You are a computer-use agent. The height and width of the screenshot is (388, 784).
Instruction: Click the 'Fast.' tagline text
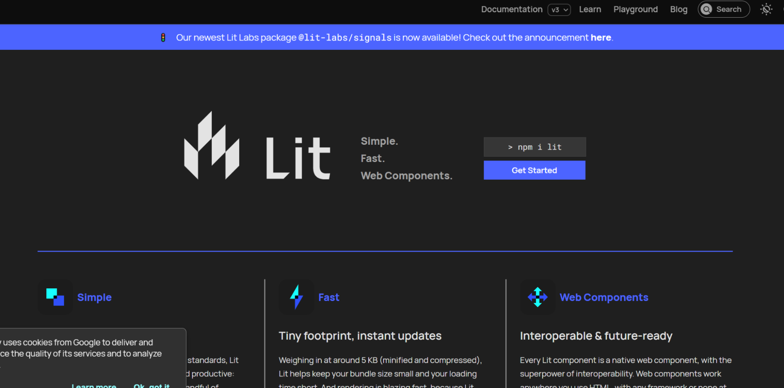[373, 158]
